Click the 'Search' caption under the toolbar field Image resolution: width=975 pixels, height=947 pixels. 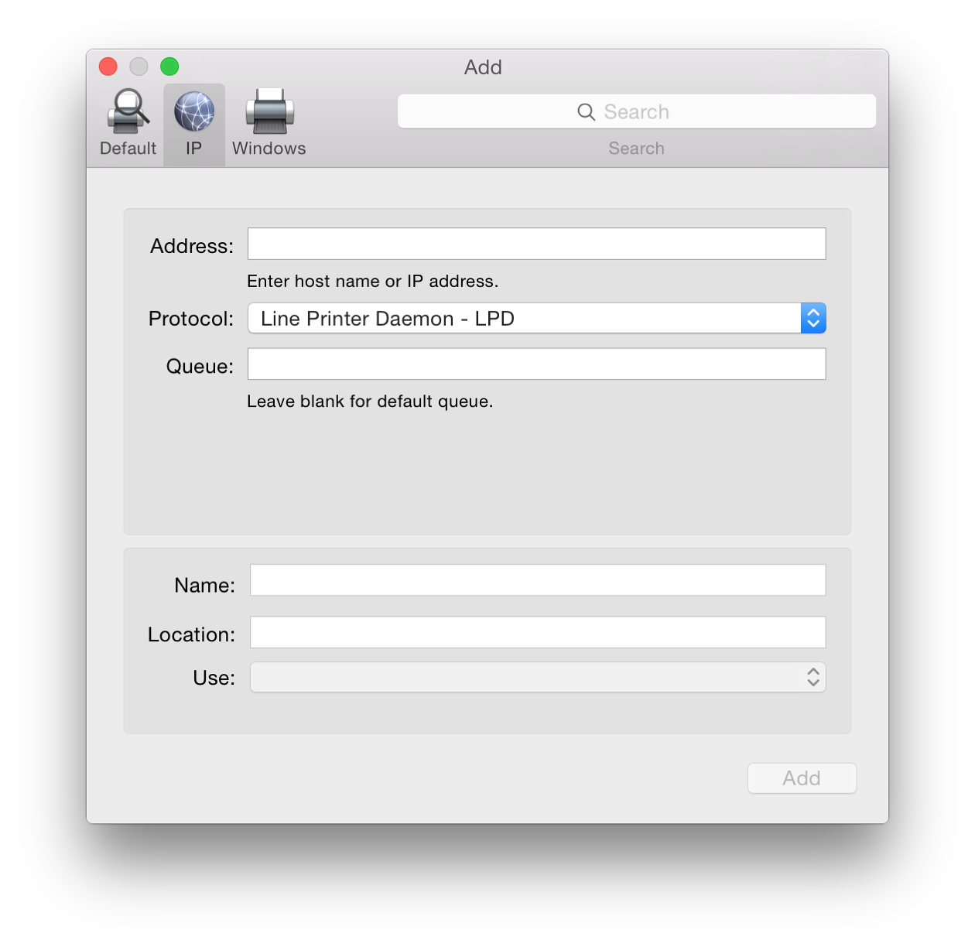coord(636,149)
